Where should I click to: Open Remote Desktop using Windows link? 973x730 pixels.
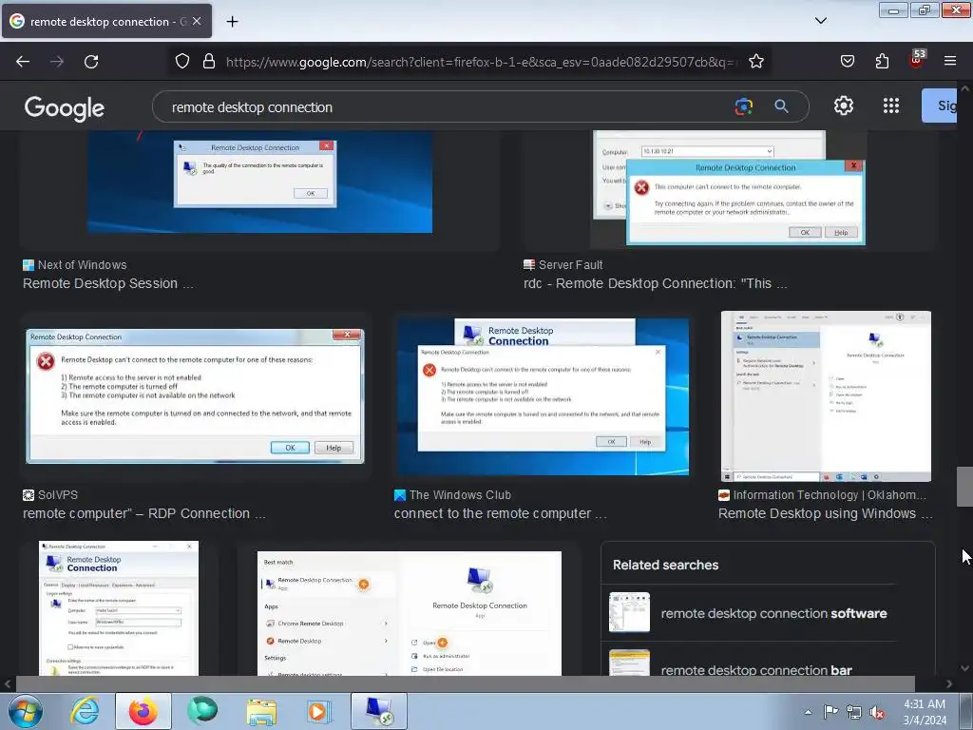coord(826,514)
